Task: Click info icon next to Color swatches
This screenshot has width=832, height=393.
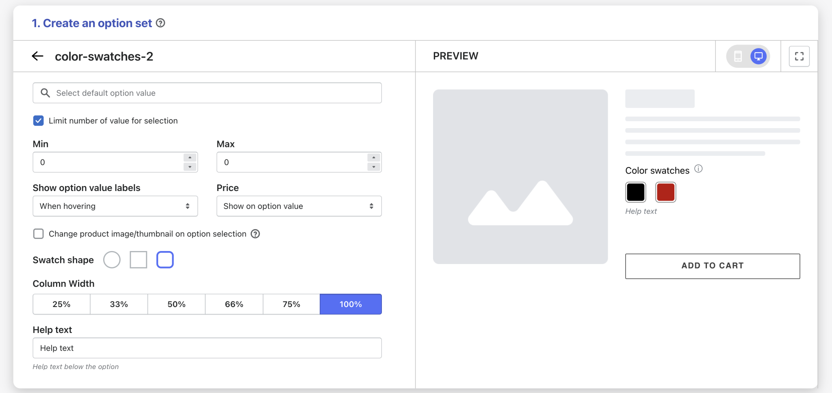Action: coord(698,169)
